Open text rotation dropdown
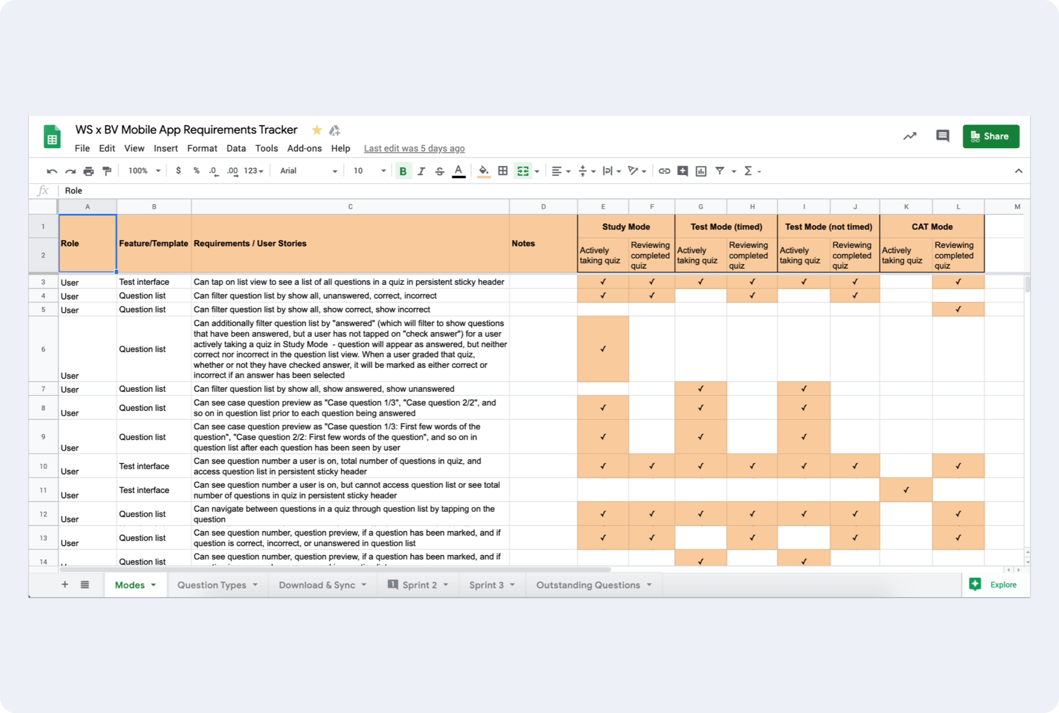Viewport: 1059px width, 713px height. coord(637,171)
